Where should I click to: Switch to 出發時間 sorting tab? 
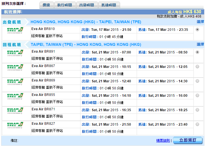pyautogui.click(x=87, y=5)
